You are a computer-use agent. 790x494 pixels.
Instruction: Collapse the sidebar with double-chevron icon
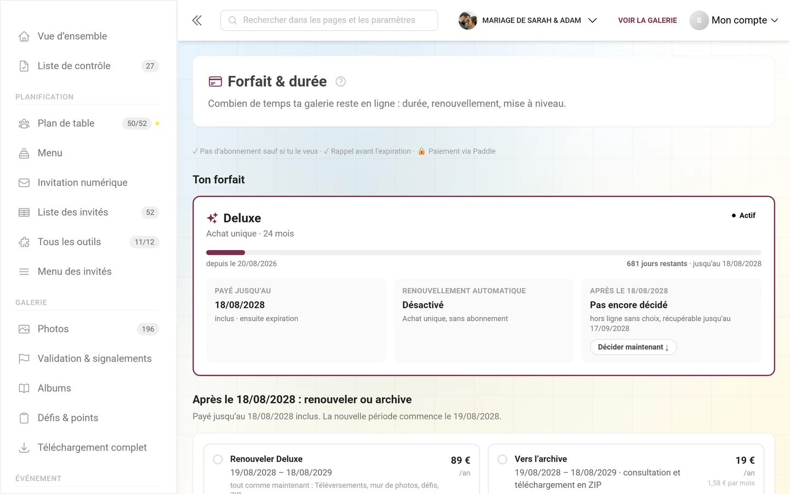[197, 20]
